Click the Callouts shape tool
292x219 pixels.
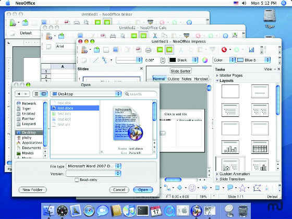[230, 188]
